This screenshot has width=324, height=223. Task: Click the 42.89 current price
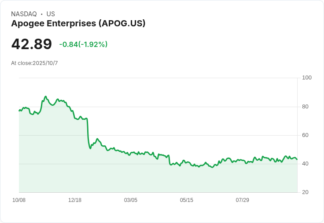(x=31, y=44)
